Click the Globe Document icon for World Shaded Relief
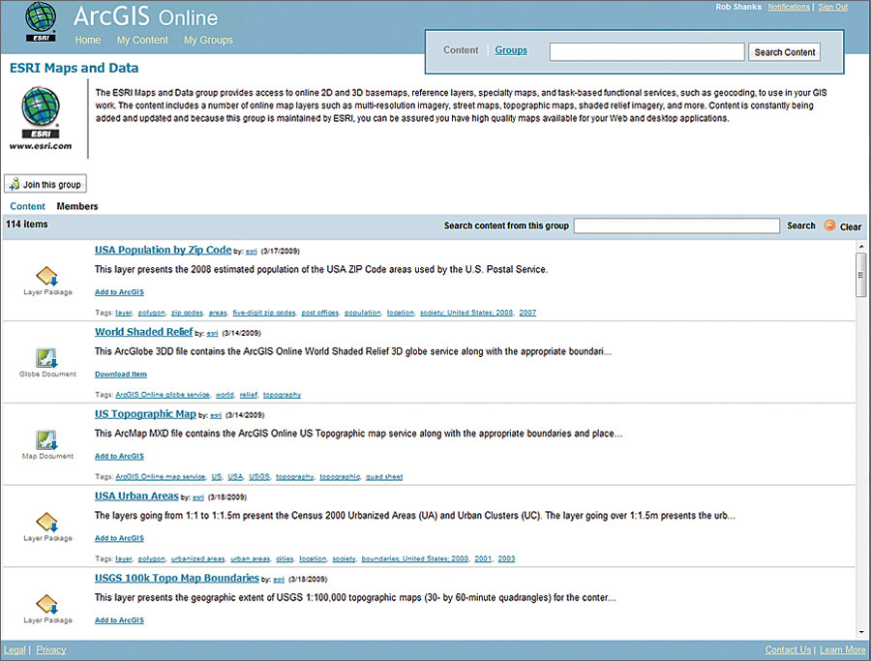The image size is (871, 661). [x=46, y=358]
